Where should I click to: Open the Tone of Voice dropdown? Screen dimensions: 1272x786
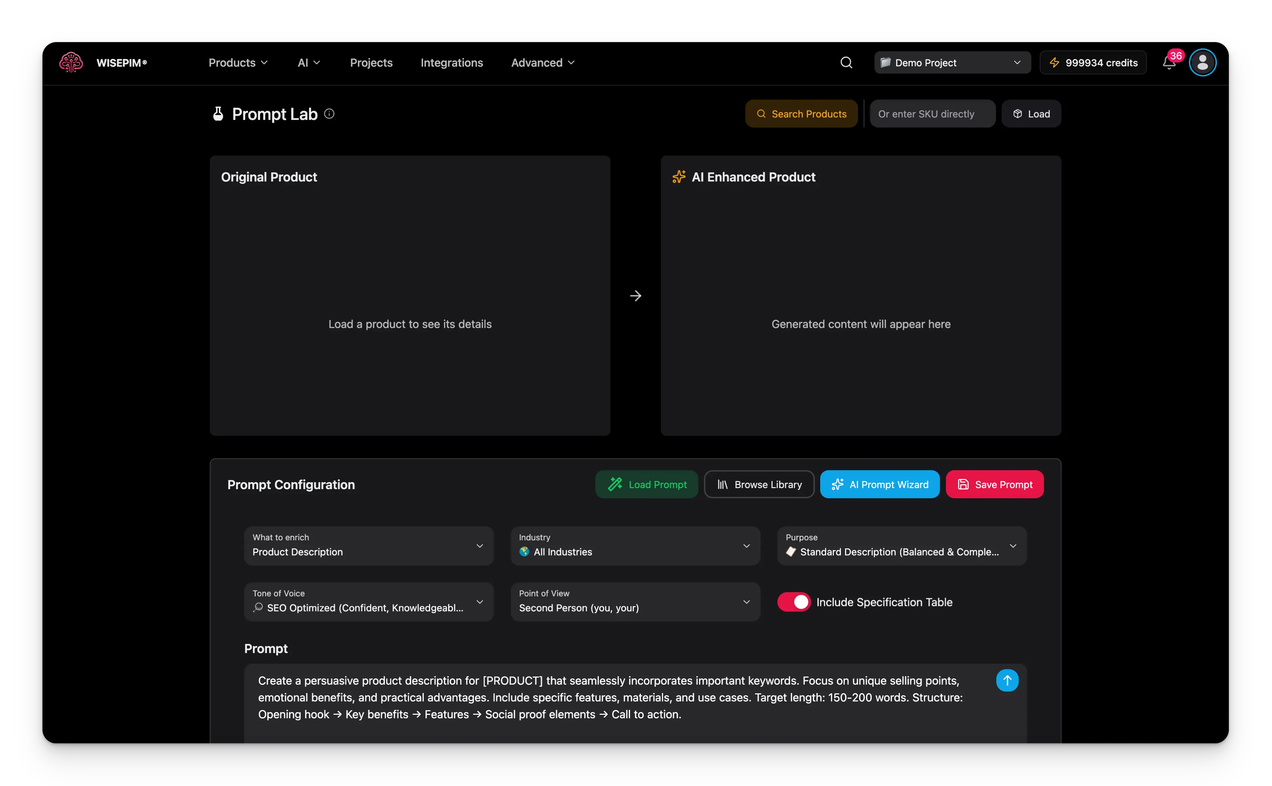coord(368,602)
